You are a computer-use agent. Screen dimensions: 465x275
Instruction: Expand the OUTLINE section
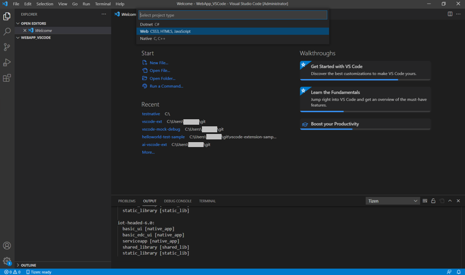tap(28, 265)
